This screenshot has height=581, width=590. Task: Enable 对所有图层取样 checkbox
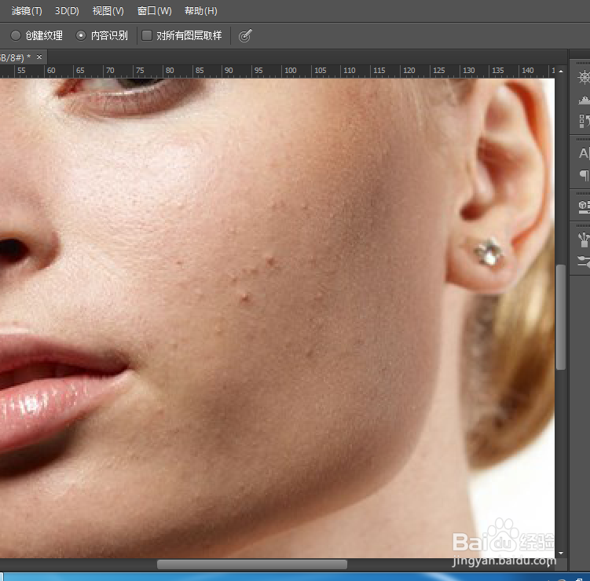click(147, 36)
